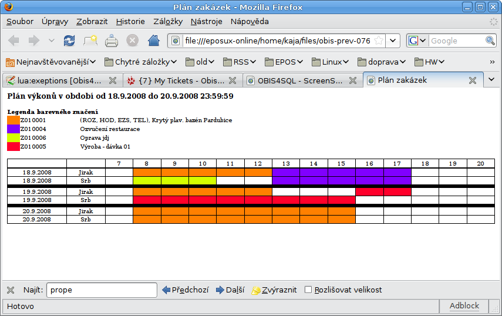Toggle the Zvýraznit highlight option
Screen dimensions: 502x316
pos(274,290)
